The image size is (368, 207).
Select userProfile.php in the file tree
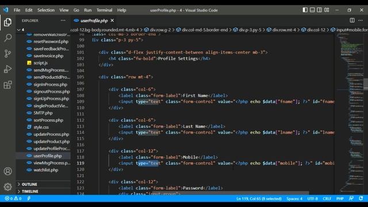click(48, 156)
